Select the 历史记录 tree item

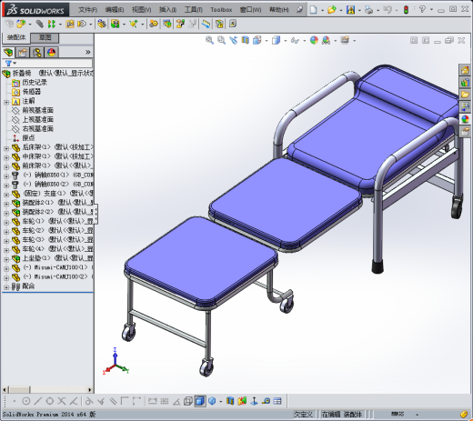(x=35, y=83)
